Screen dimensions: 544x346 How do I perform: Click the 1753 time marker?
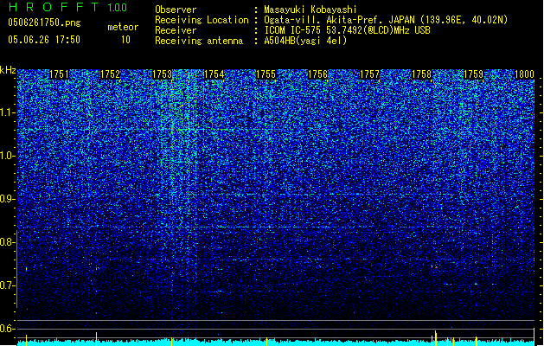[162, 74]
